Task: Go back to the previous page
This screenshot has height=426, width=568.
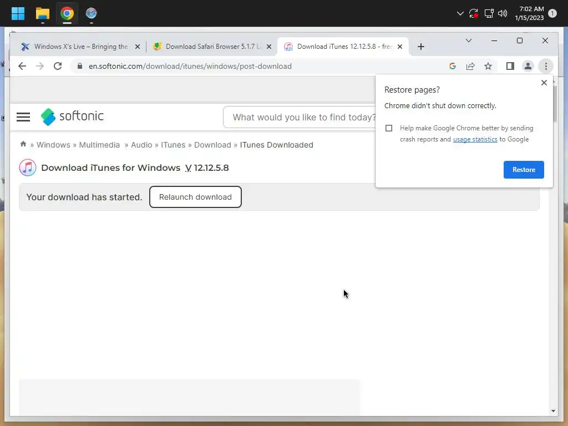Action: tap(22, 66)
